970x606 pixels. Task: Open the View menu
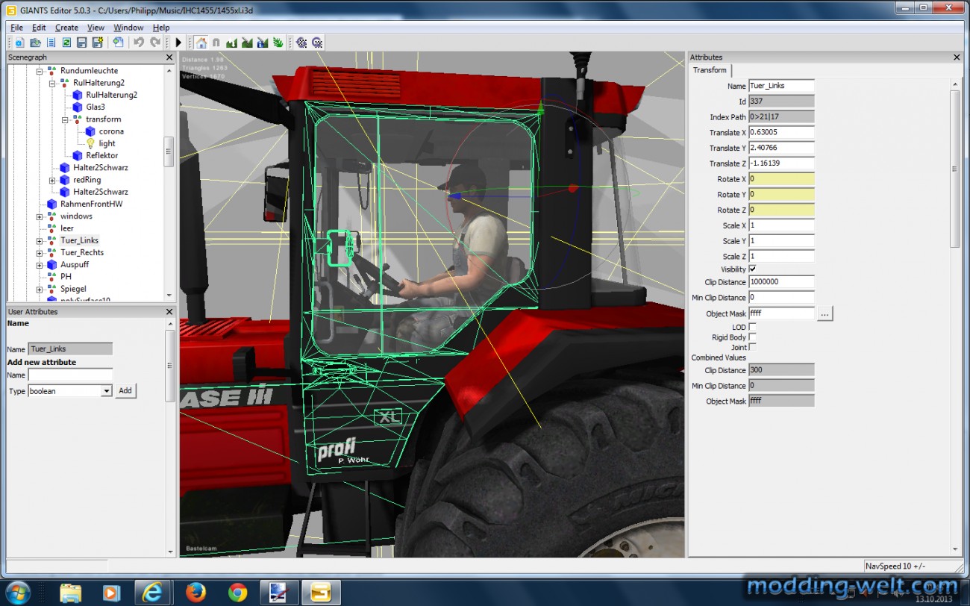coord(96,28)
